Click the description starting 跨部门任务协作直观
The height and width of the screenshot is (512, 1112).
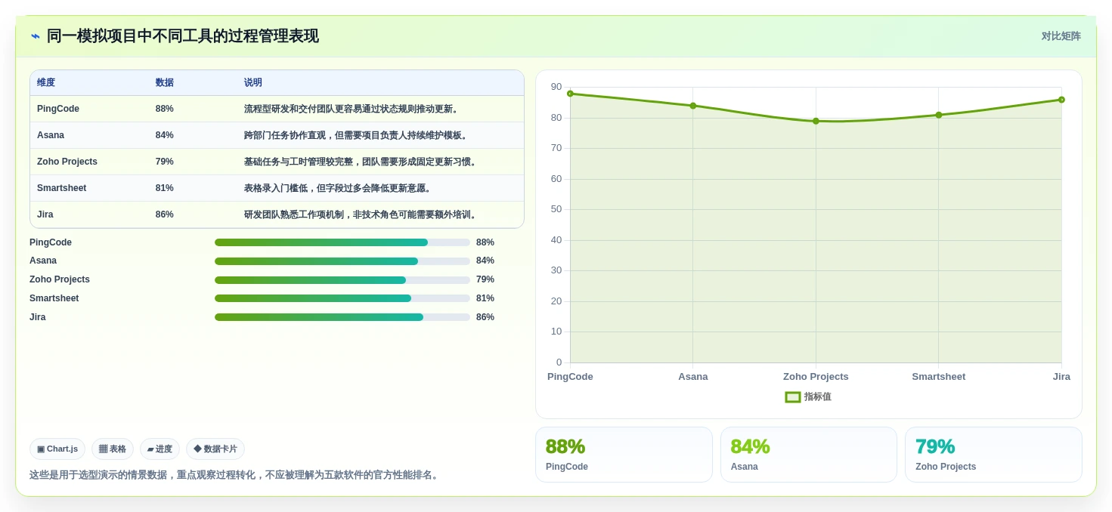(357, 135)
